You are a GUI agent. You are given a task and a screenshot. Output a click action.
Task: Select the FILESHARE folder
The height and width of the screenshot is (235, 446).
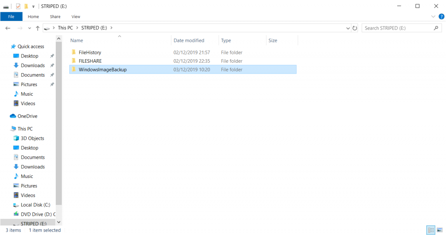pos(90,61)
